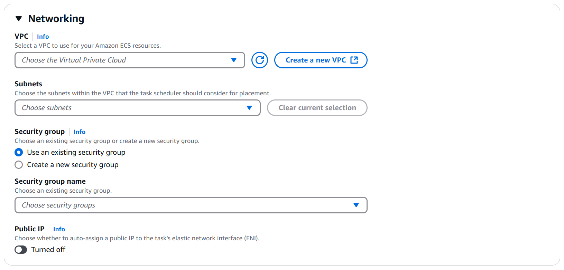
Task: Click the refresh VPC list icon
Action: tap(260, 60)
